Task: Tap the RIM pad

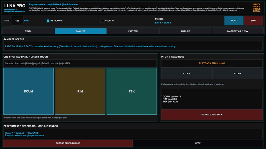Action: [x=80, y=91]
